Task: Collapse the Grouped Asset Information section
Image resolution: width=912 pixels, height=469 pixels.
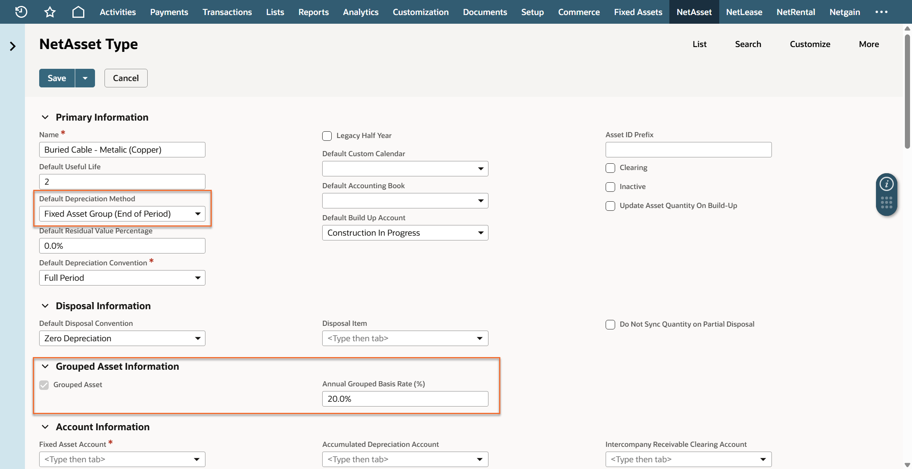Action: pyautogui.click(x=45, y=367)
